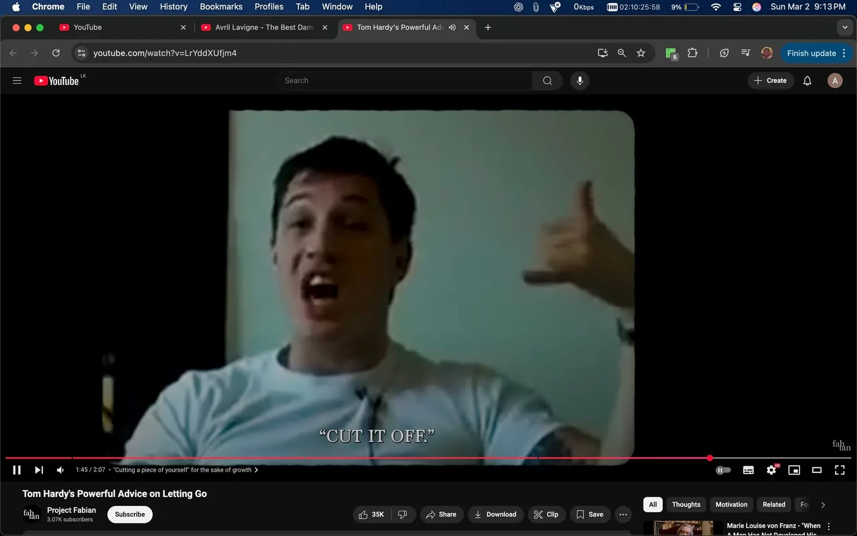Subscribe to Project Fabian
This screenshot has height=536, width=857.
(129, 514)
